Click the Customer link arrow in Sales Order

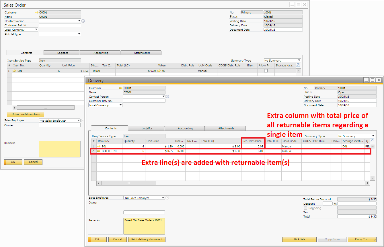[x=36, y=13]
